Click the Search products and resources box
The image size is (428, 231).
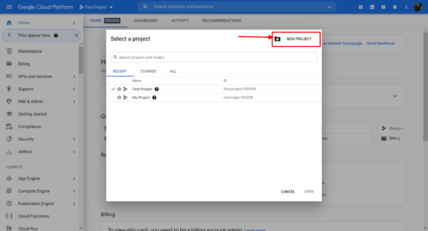(x=237, y=7)
